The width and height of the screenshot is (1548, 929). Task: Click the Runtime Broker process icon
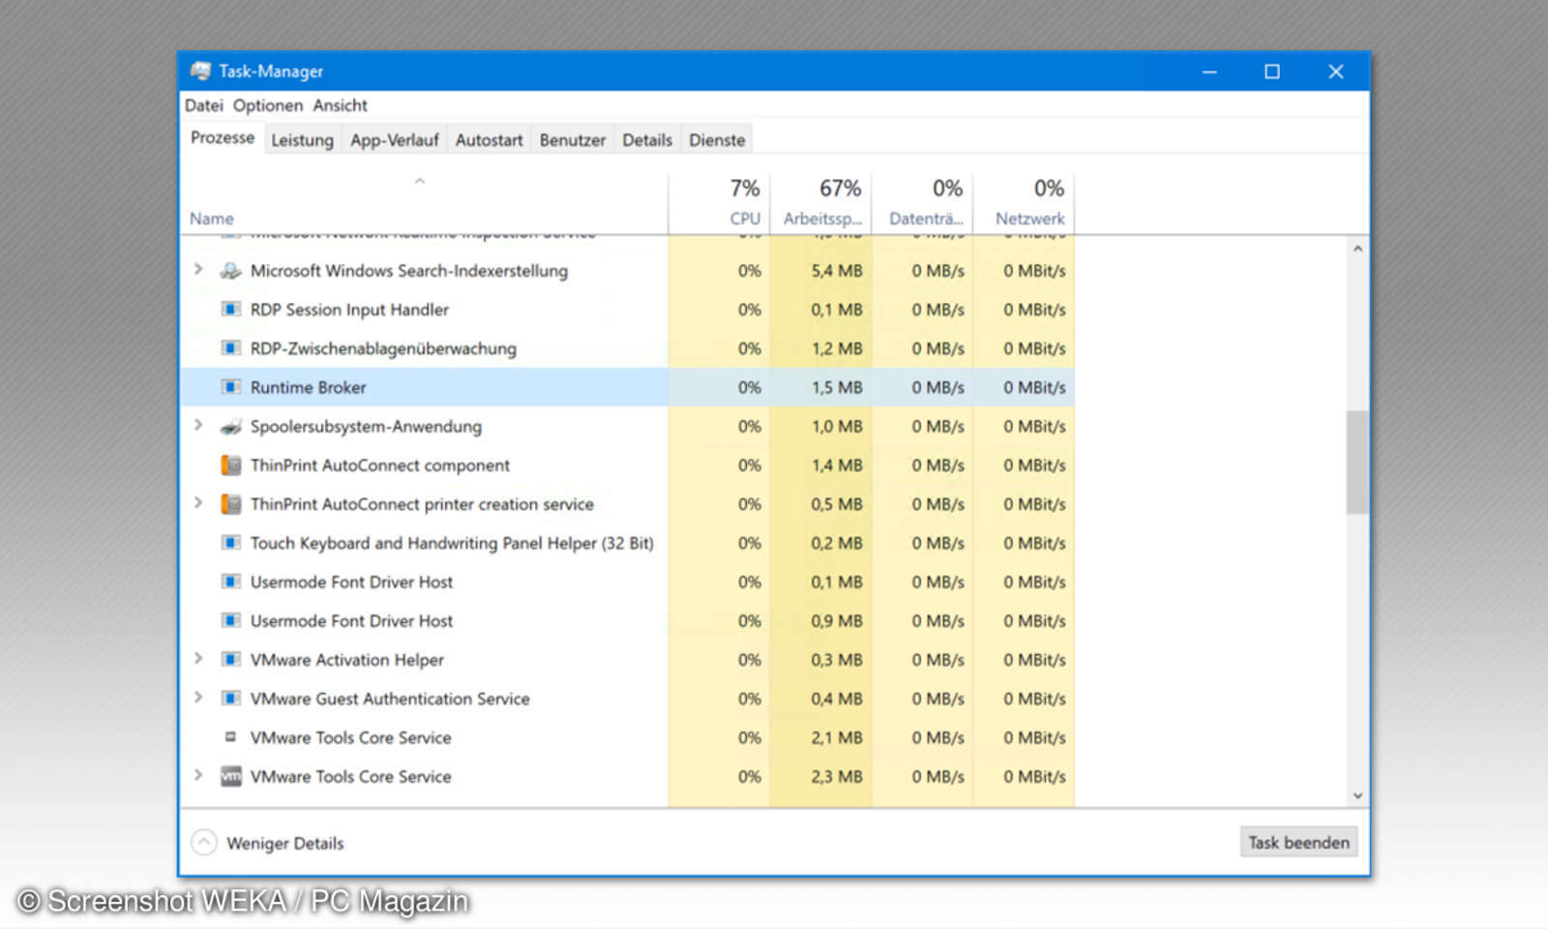[231, 387]
